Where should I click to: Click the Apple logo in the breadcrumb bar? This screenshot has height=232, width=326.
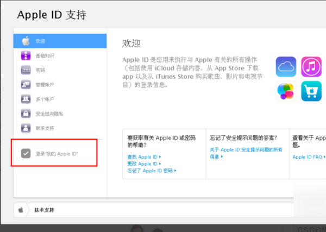[21, 210]
